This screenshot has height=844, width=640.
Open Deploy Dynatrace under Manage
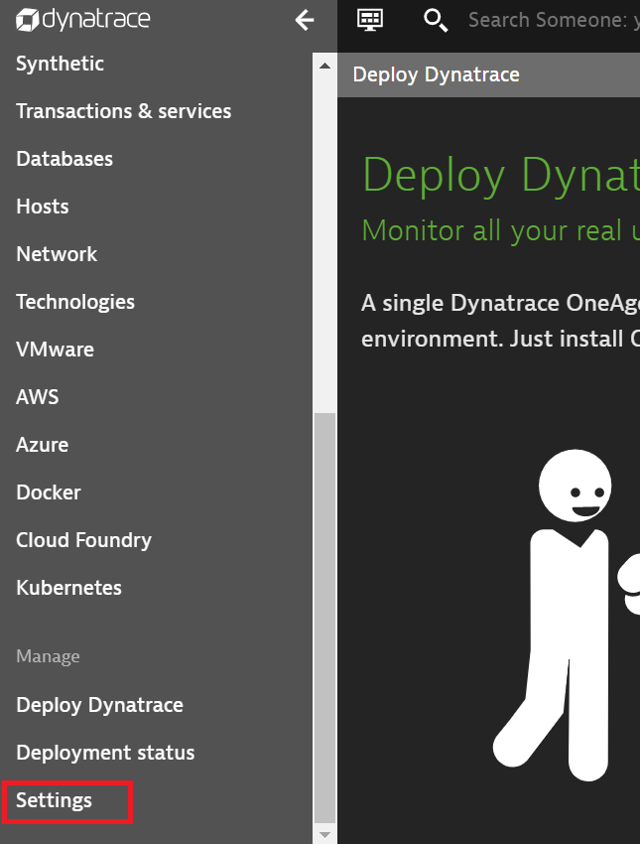[x=99, y=705]
